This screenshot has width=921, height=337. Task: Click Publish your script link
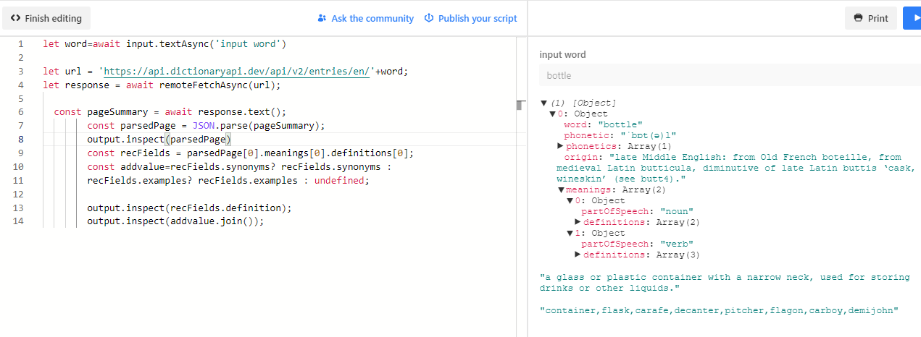[x=470, y=18]
